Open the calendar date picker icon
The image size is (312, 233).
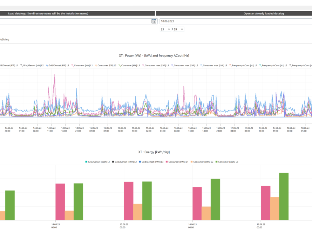click(x=154, y=21)
